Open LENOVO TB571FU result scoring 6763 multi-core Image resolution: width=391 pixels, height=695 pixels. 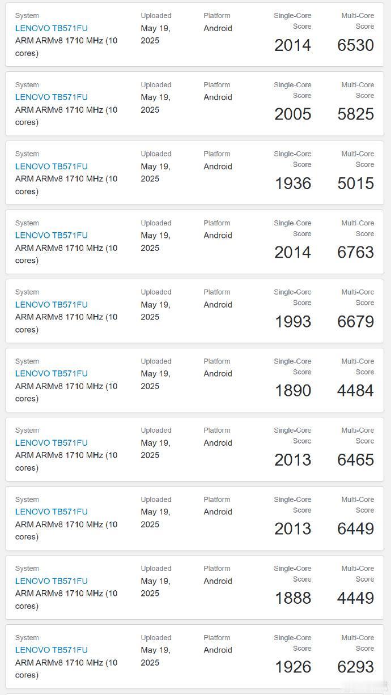pyautogui.click(x=51, y=236)
